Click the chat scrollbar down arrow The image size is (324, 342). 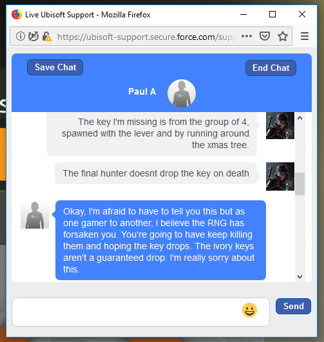click(x=300, y=276)
